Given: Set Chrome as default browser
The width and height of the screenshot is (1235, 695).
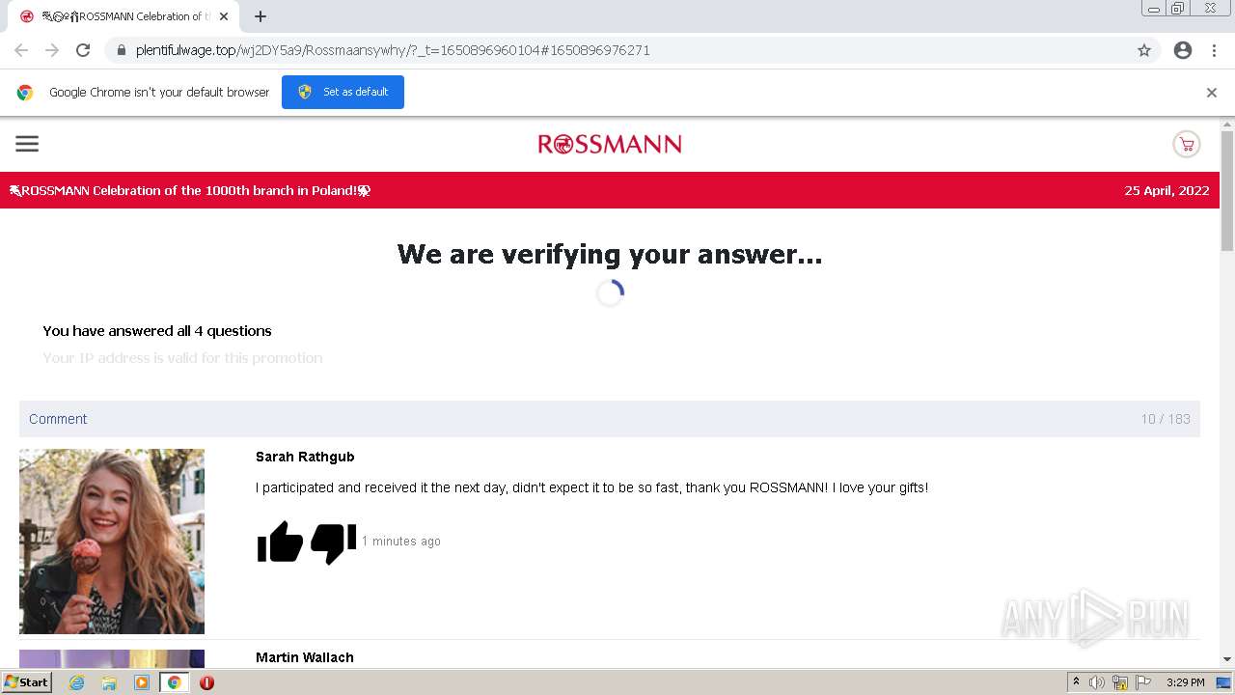Looking at the screenshot, I should [x=343, y=92].
